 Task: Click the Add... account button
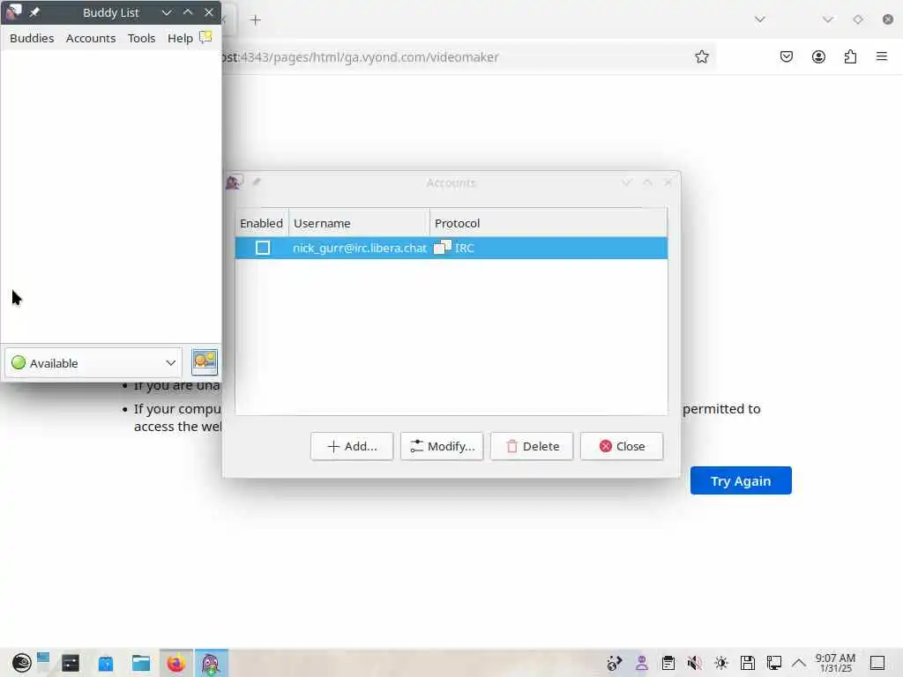tap(352, 446)
